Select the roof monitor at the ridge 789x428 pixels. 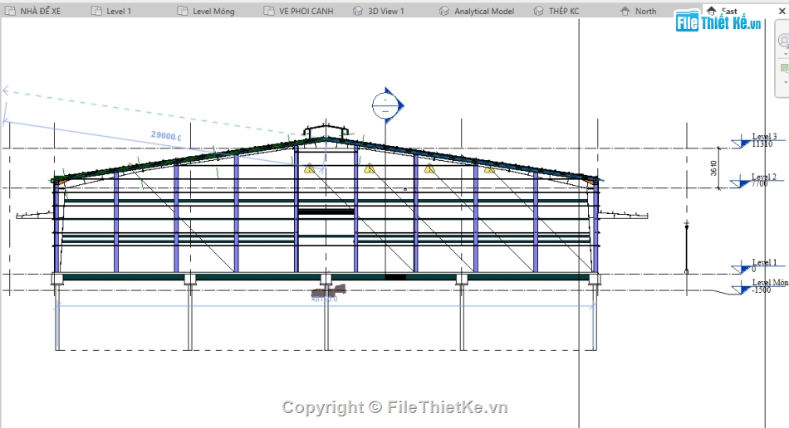326,132
